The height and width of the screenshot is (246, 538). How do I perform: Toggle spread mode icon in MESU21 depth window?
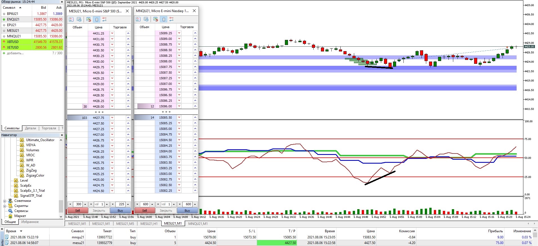(x=97, y=19)
